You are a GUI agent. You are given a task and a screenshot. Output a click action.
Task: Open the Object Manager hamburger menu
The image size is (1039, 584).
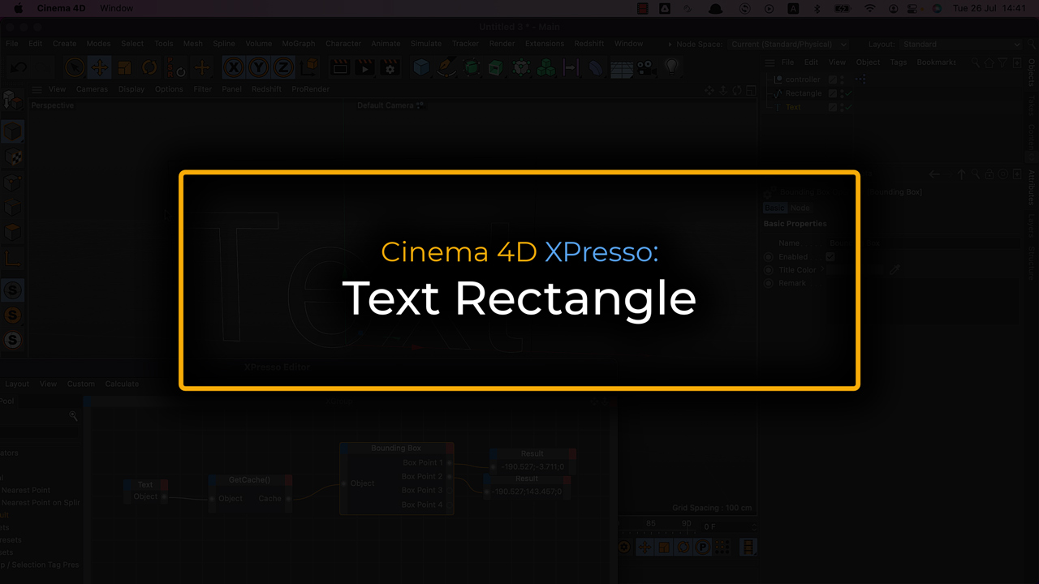click(x=770, y=62)
